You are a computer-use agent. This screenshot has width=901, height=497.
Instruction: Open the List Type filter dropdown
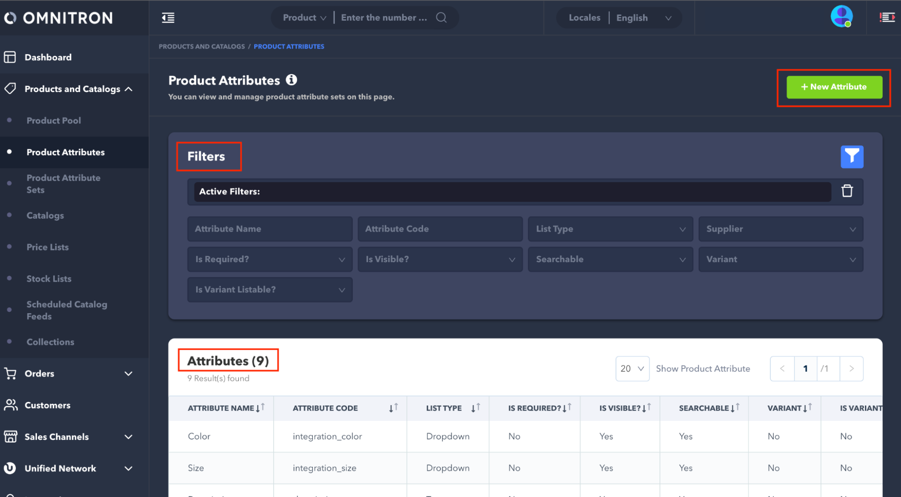tap(610, 229)
